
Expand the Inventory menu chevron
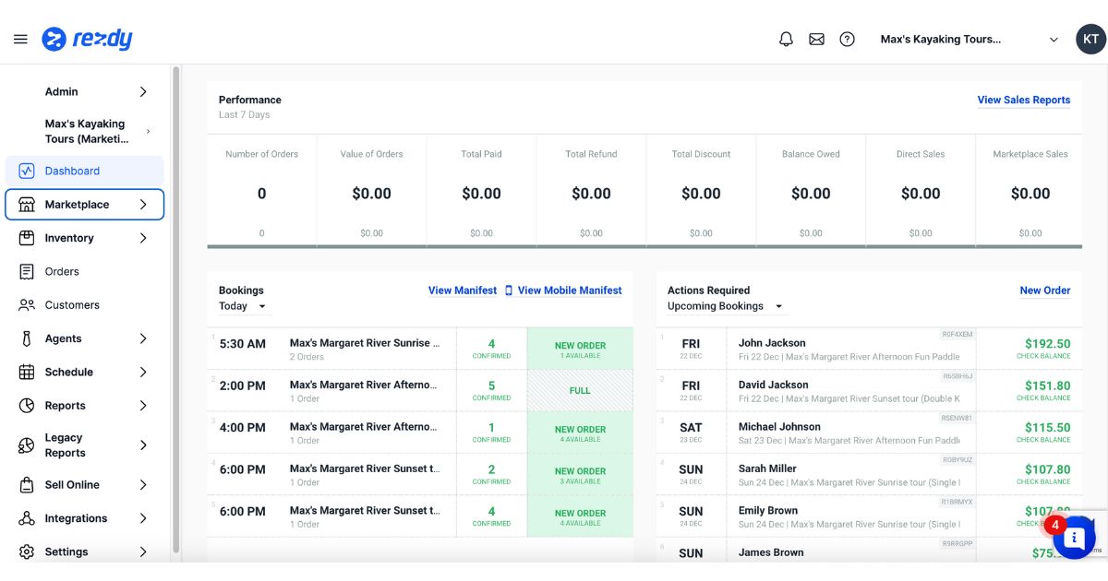click(x=143, y=238)
